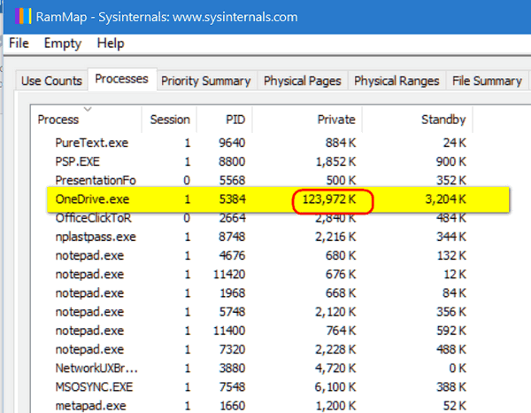Viewport: 531px width, 413px height.
Task: Switch to the File Summary tab
Action: coord(487,81)
